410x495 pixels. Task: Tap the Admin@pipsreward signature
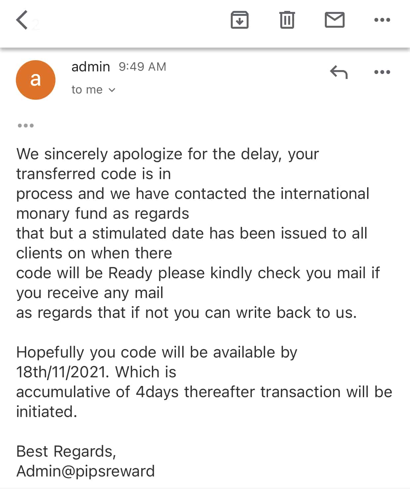(85, 471)
